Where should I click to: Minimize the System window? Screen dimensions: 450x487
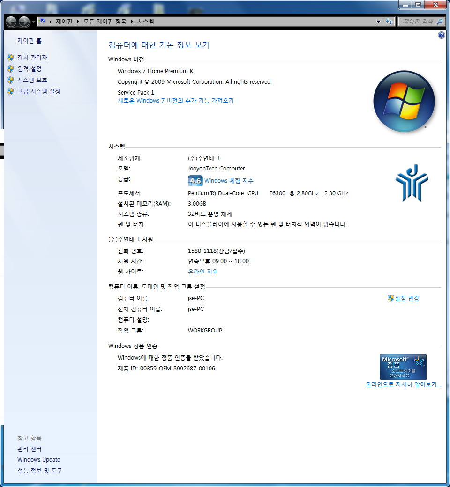pos(405,5)
